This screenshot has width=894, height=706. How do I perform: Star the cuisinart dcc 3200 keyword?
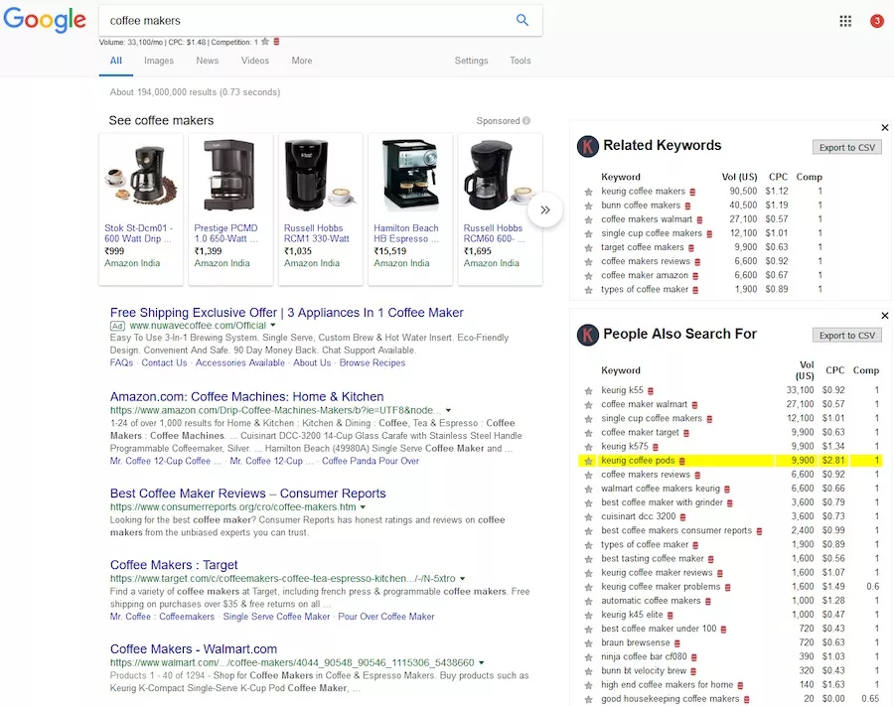(x=588, y=516)
